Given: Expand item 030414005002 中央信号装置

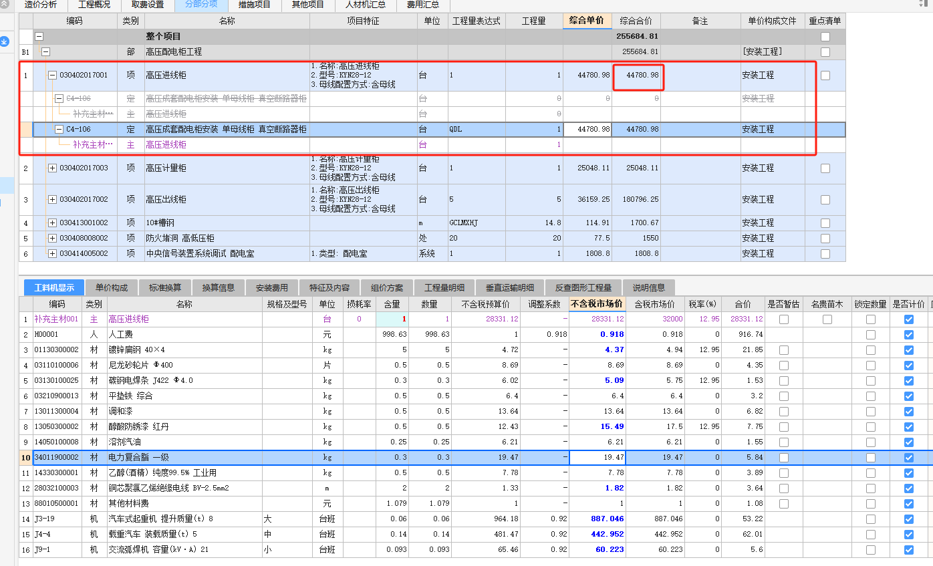Looking at the screenshot, I should tap(52, 253).
